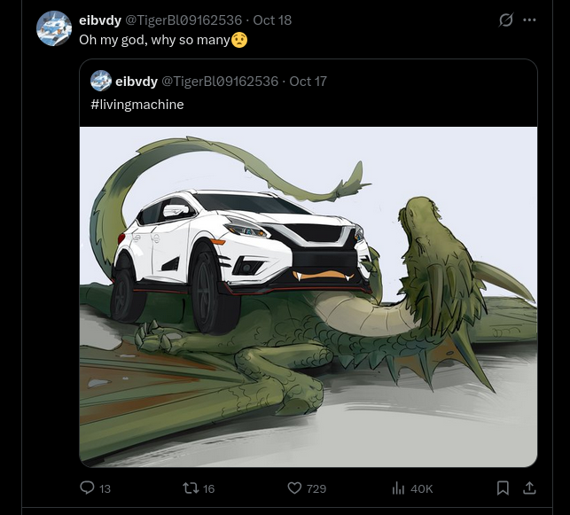Click the 40K views count
The height and width of the screenshot is (515, 570).
(x=421, y=488)
